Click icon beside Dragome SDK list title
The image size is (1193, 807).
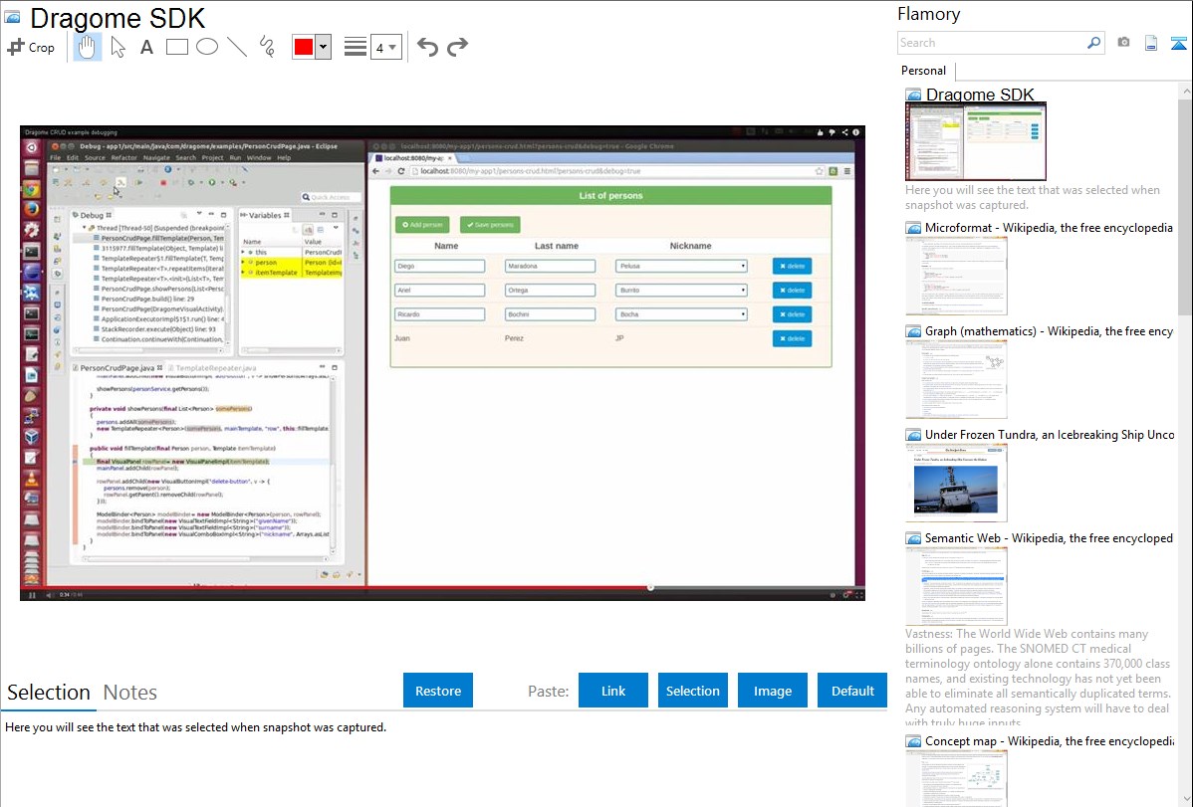click(x=914, y=96)
